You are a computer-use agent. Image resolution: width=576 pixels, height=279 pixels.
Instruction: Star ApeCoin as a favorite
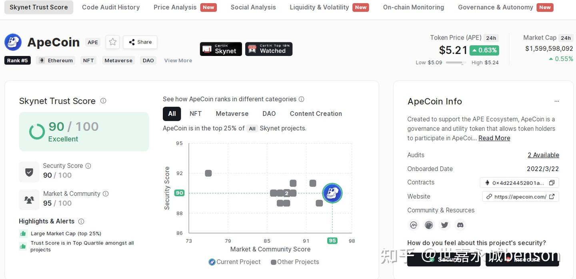tap(113, 42)
